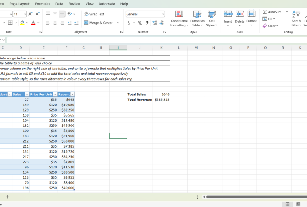This screenshot has width=307, height=207.
Task: Click the AutoSum sigma button
Action: (272, 12)
